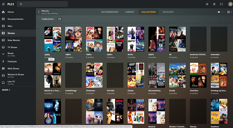This screenshot has width=233, height=128.
Task: Open the 2020's collection poster
Action: 157,39
